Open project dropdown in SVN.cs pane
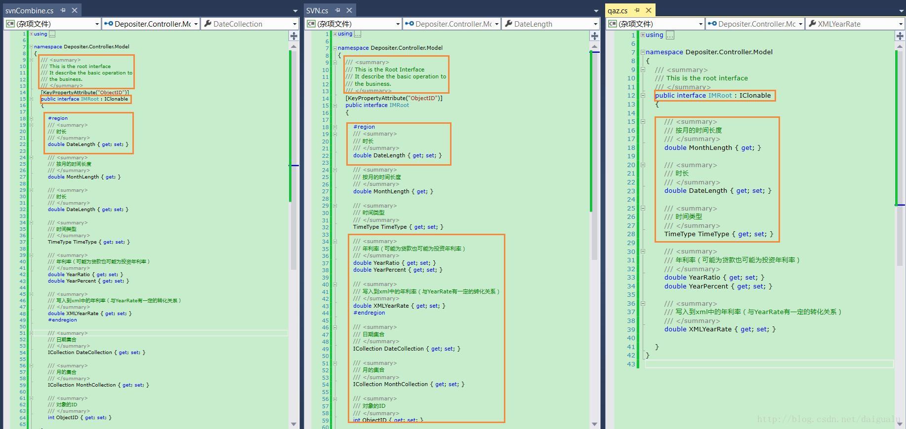 pos(398,24)
